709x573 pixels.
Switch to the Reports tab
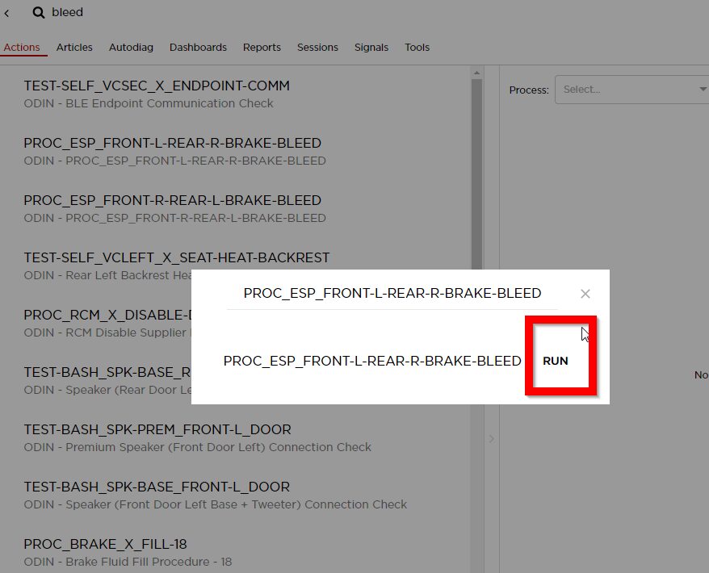262,48
